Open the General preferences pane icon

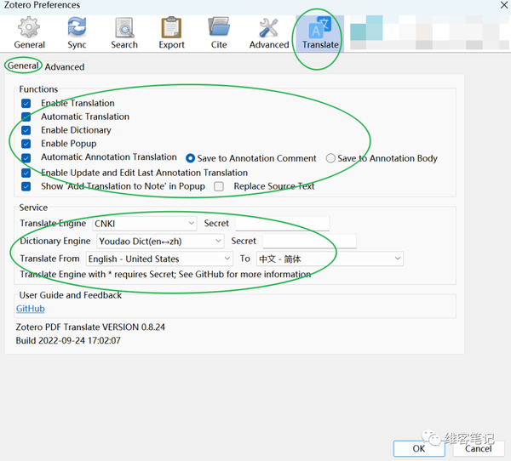[x=29, y=33]
